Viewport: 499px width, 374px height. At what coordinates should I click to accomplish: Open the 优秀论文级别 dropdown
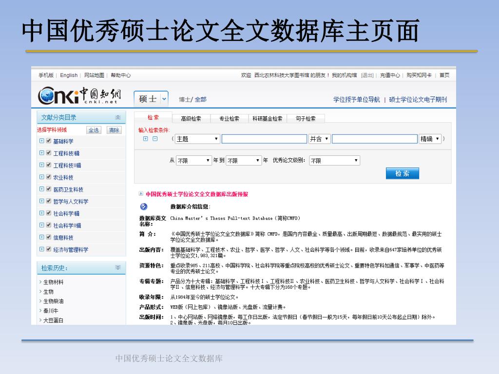[x=334, y=161]
